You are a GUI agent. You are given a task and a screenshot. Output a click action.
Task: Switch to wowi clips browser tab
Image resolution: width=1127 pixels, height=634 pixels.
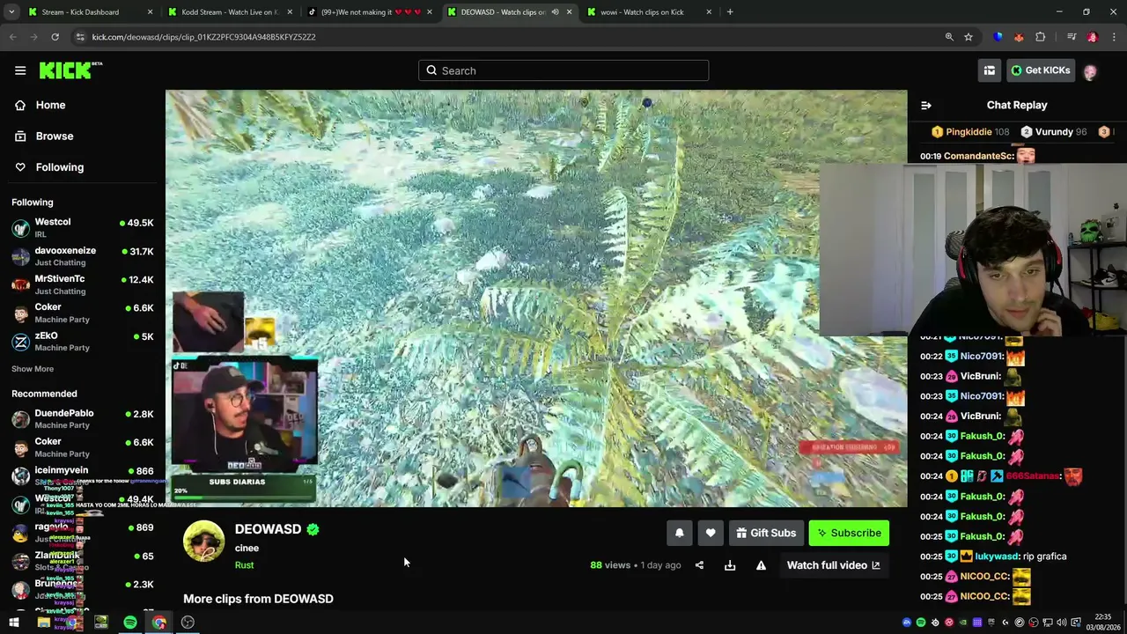649,12
